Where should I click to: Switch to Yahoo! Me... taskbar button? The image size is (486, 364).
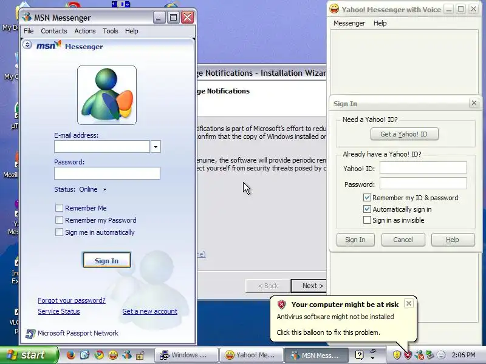(x=252, y=355)
